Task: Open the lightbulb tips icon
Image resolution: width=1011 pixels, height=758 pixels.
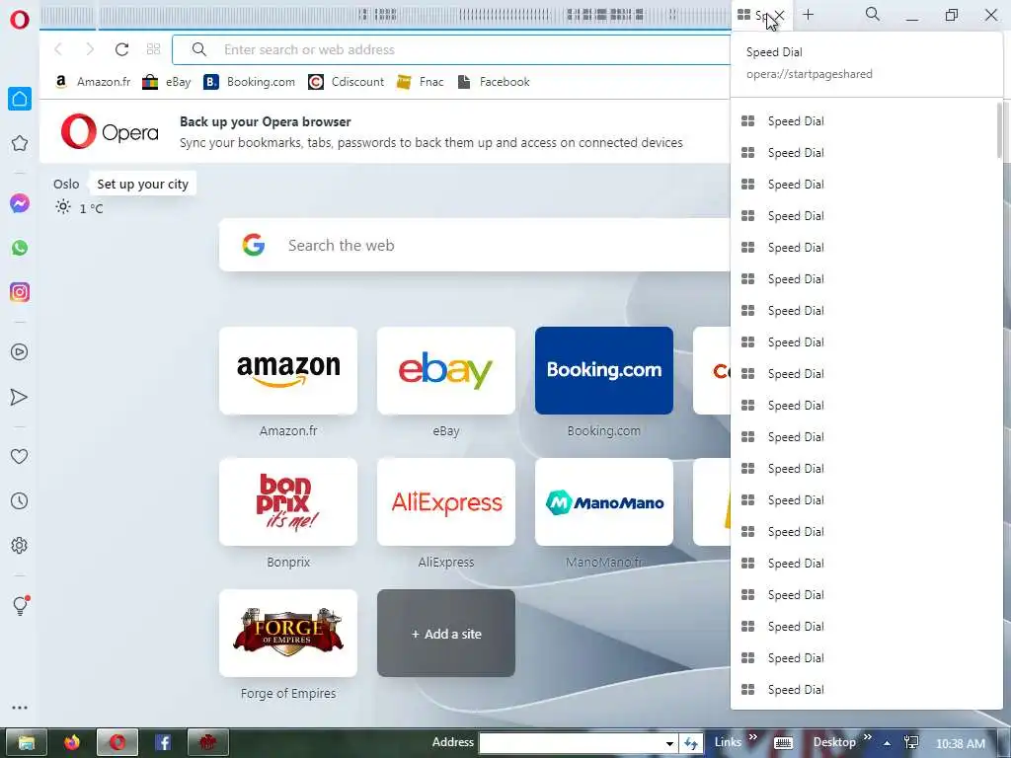Action: coord(20,605)
